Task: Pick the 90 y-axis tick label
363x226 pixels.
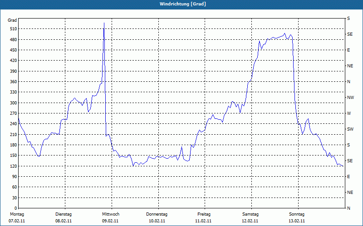Action: (14, 176)
